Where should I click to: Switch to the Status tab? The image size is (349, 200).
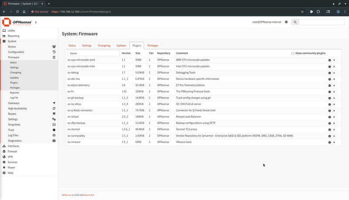click(72, 46)
